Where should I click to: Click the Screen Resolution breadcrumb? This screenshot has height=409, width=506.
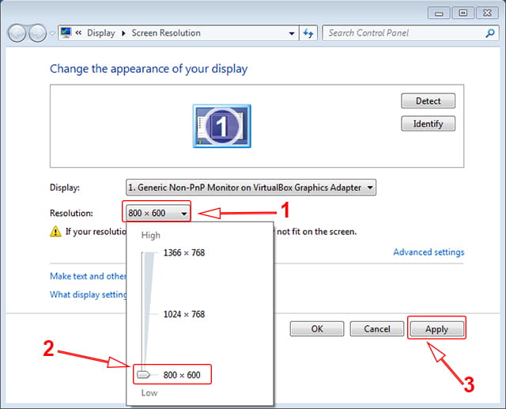tap(166, 33)
